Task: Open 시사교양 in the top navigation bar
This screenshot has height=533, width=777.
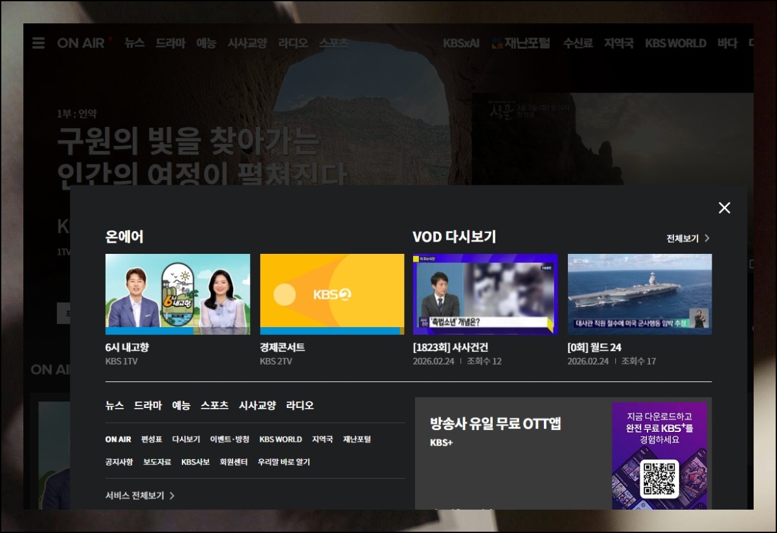Action: point(247,43)
